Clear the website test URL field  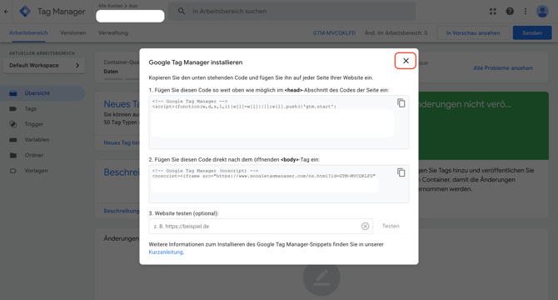(x=365, y=227)
